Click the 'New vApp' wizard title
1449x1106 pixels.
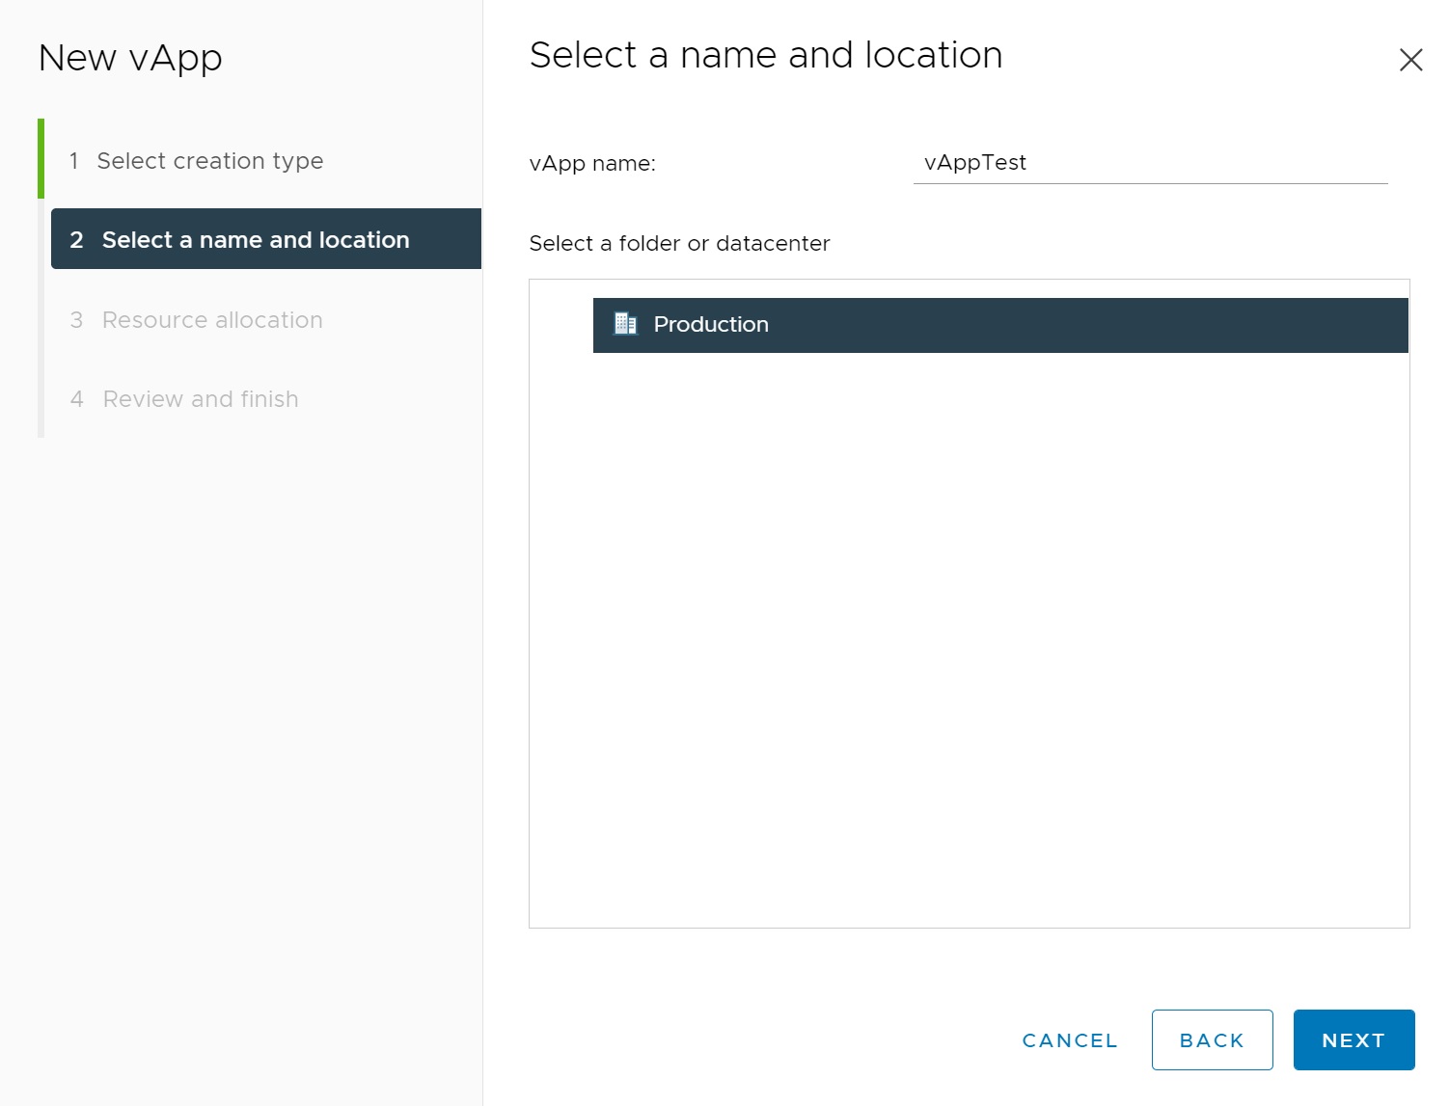(x=130, y=59)
